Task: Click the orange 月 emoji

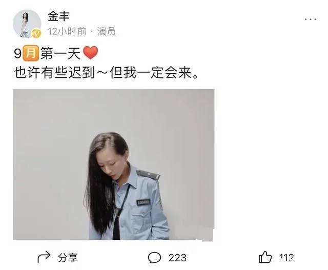Action: coord(31,53)
